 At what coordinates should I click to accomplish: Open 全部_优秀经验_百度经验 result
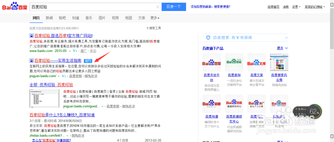tap(51, 85)
